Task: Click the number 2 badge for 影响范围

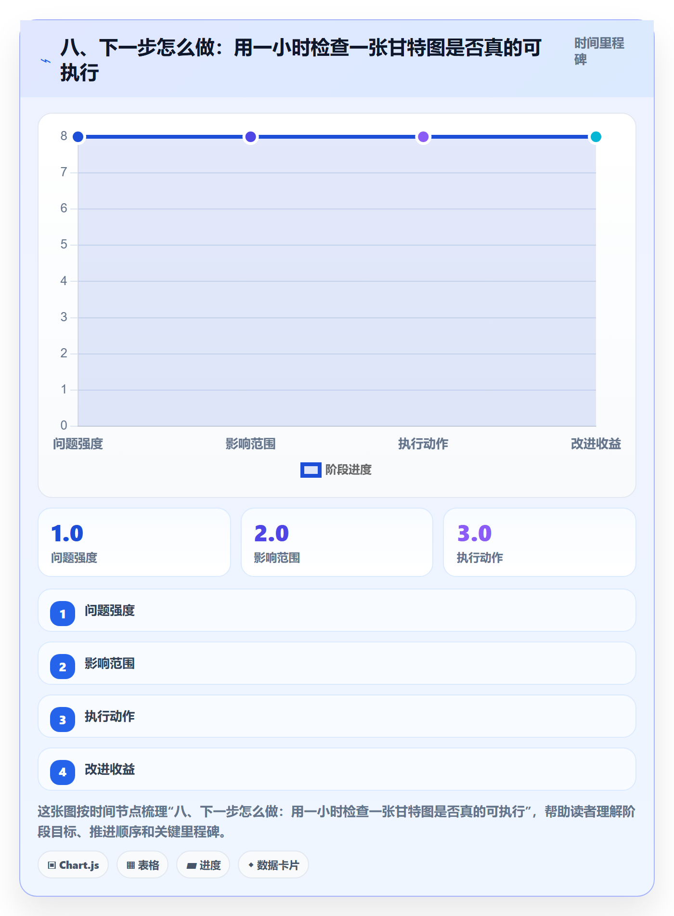Action: pos(63,667)
